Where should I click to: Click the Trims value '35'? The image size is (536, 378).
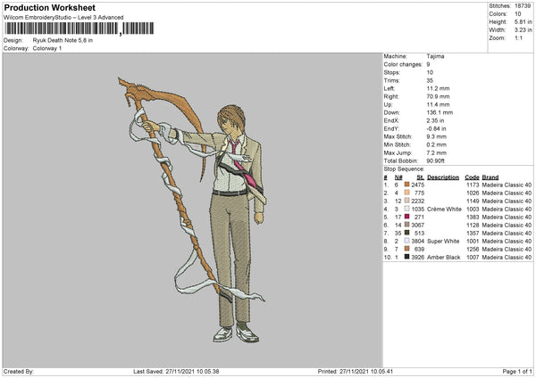(x=430, y=80)
